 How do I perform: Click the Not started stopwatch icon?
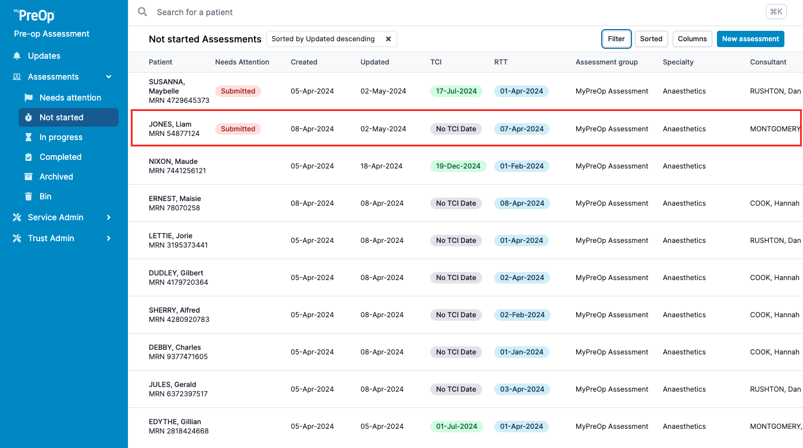[x=28, y=117]
